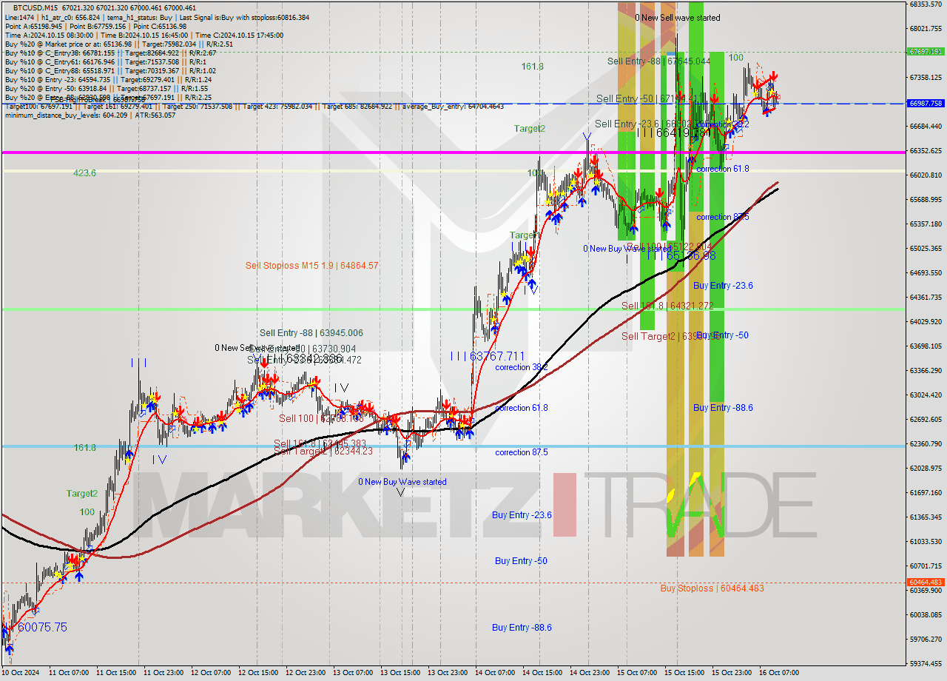The image size is (947, 681).
Task: Click the 66020.810 price axis label
Action: pos(926,175)
